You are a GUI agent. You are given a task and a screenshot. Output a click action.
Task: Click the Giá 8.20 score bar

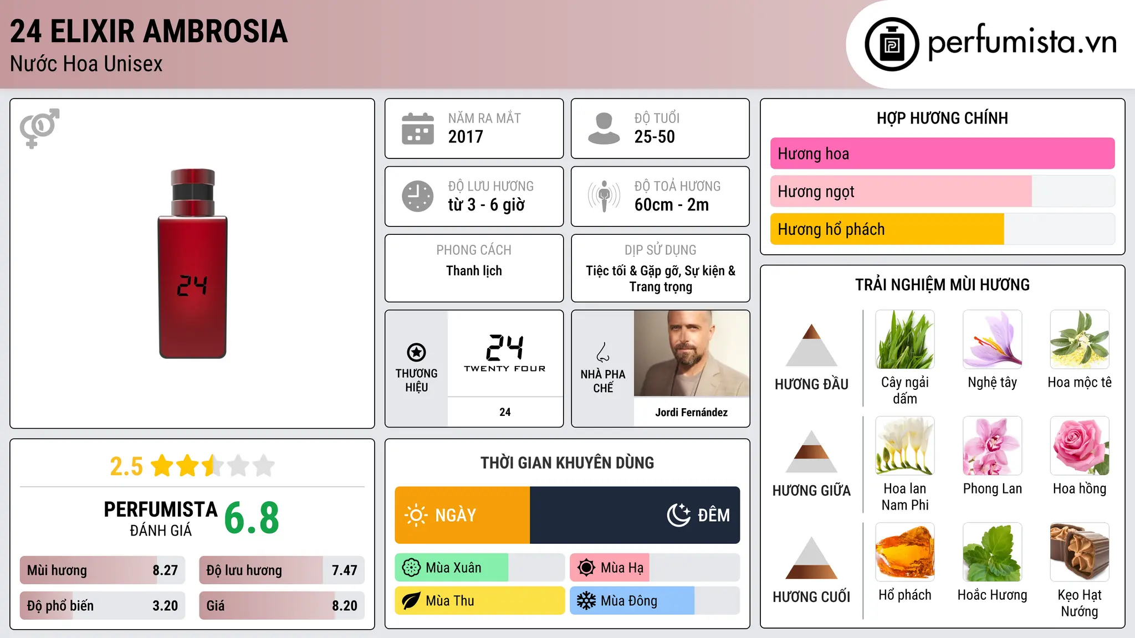(282, 605)
